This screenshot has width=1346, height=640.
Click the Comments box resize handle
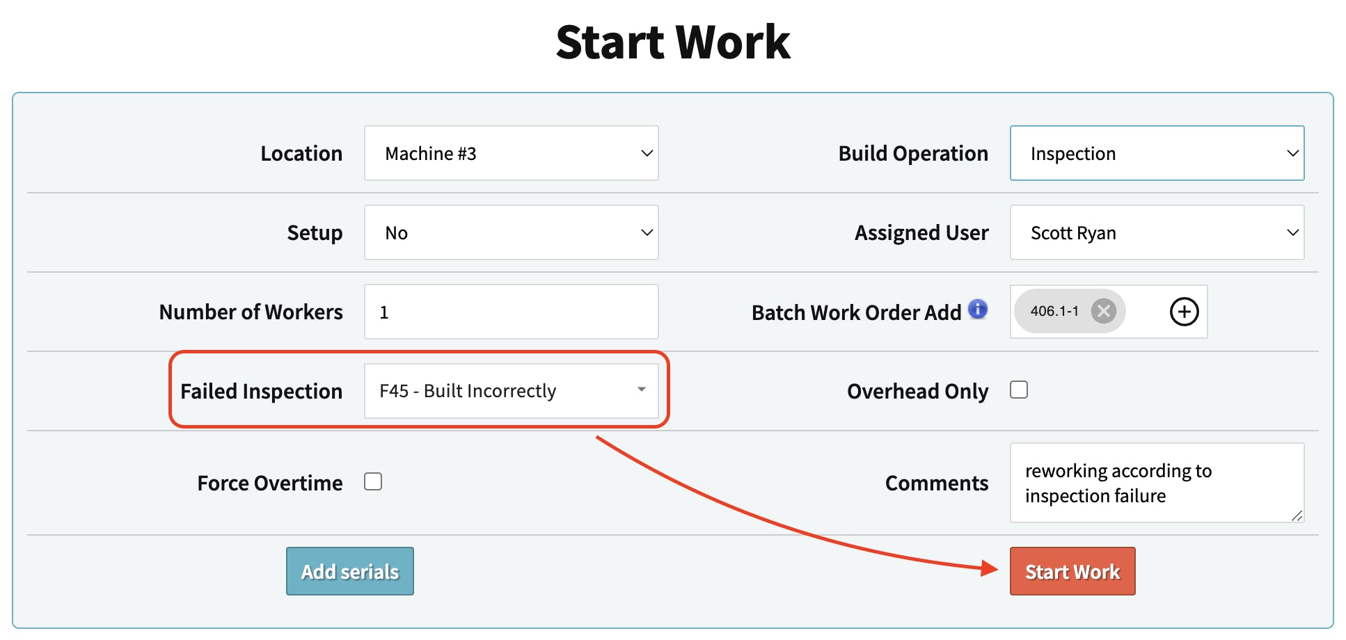tap(1297, 515)
